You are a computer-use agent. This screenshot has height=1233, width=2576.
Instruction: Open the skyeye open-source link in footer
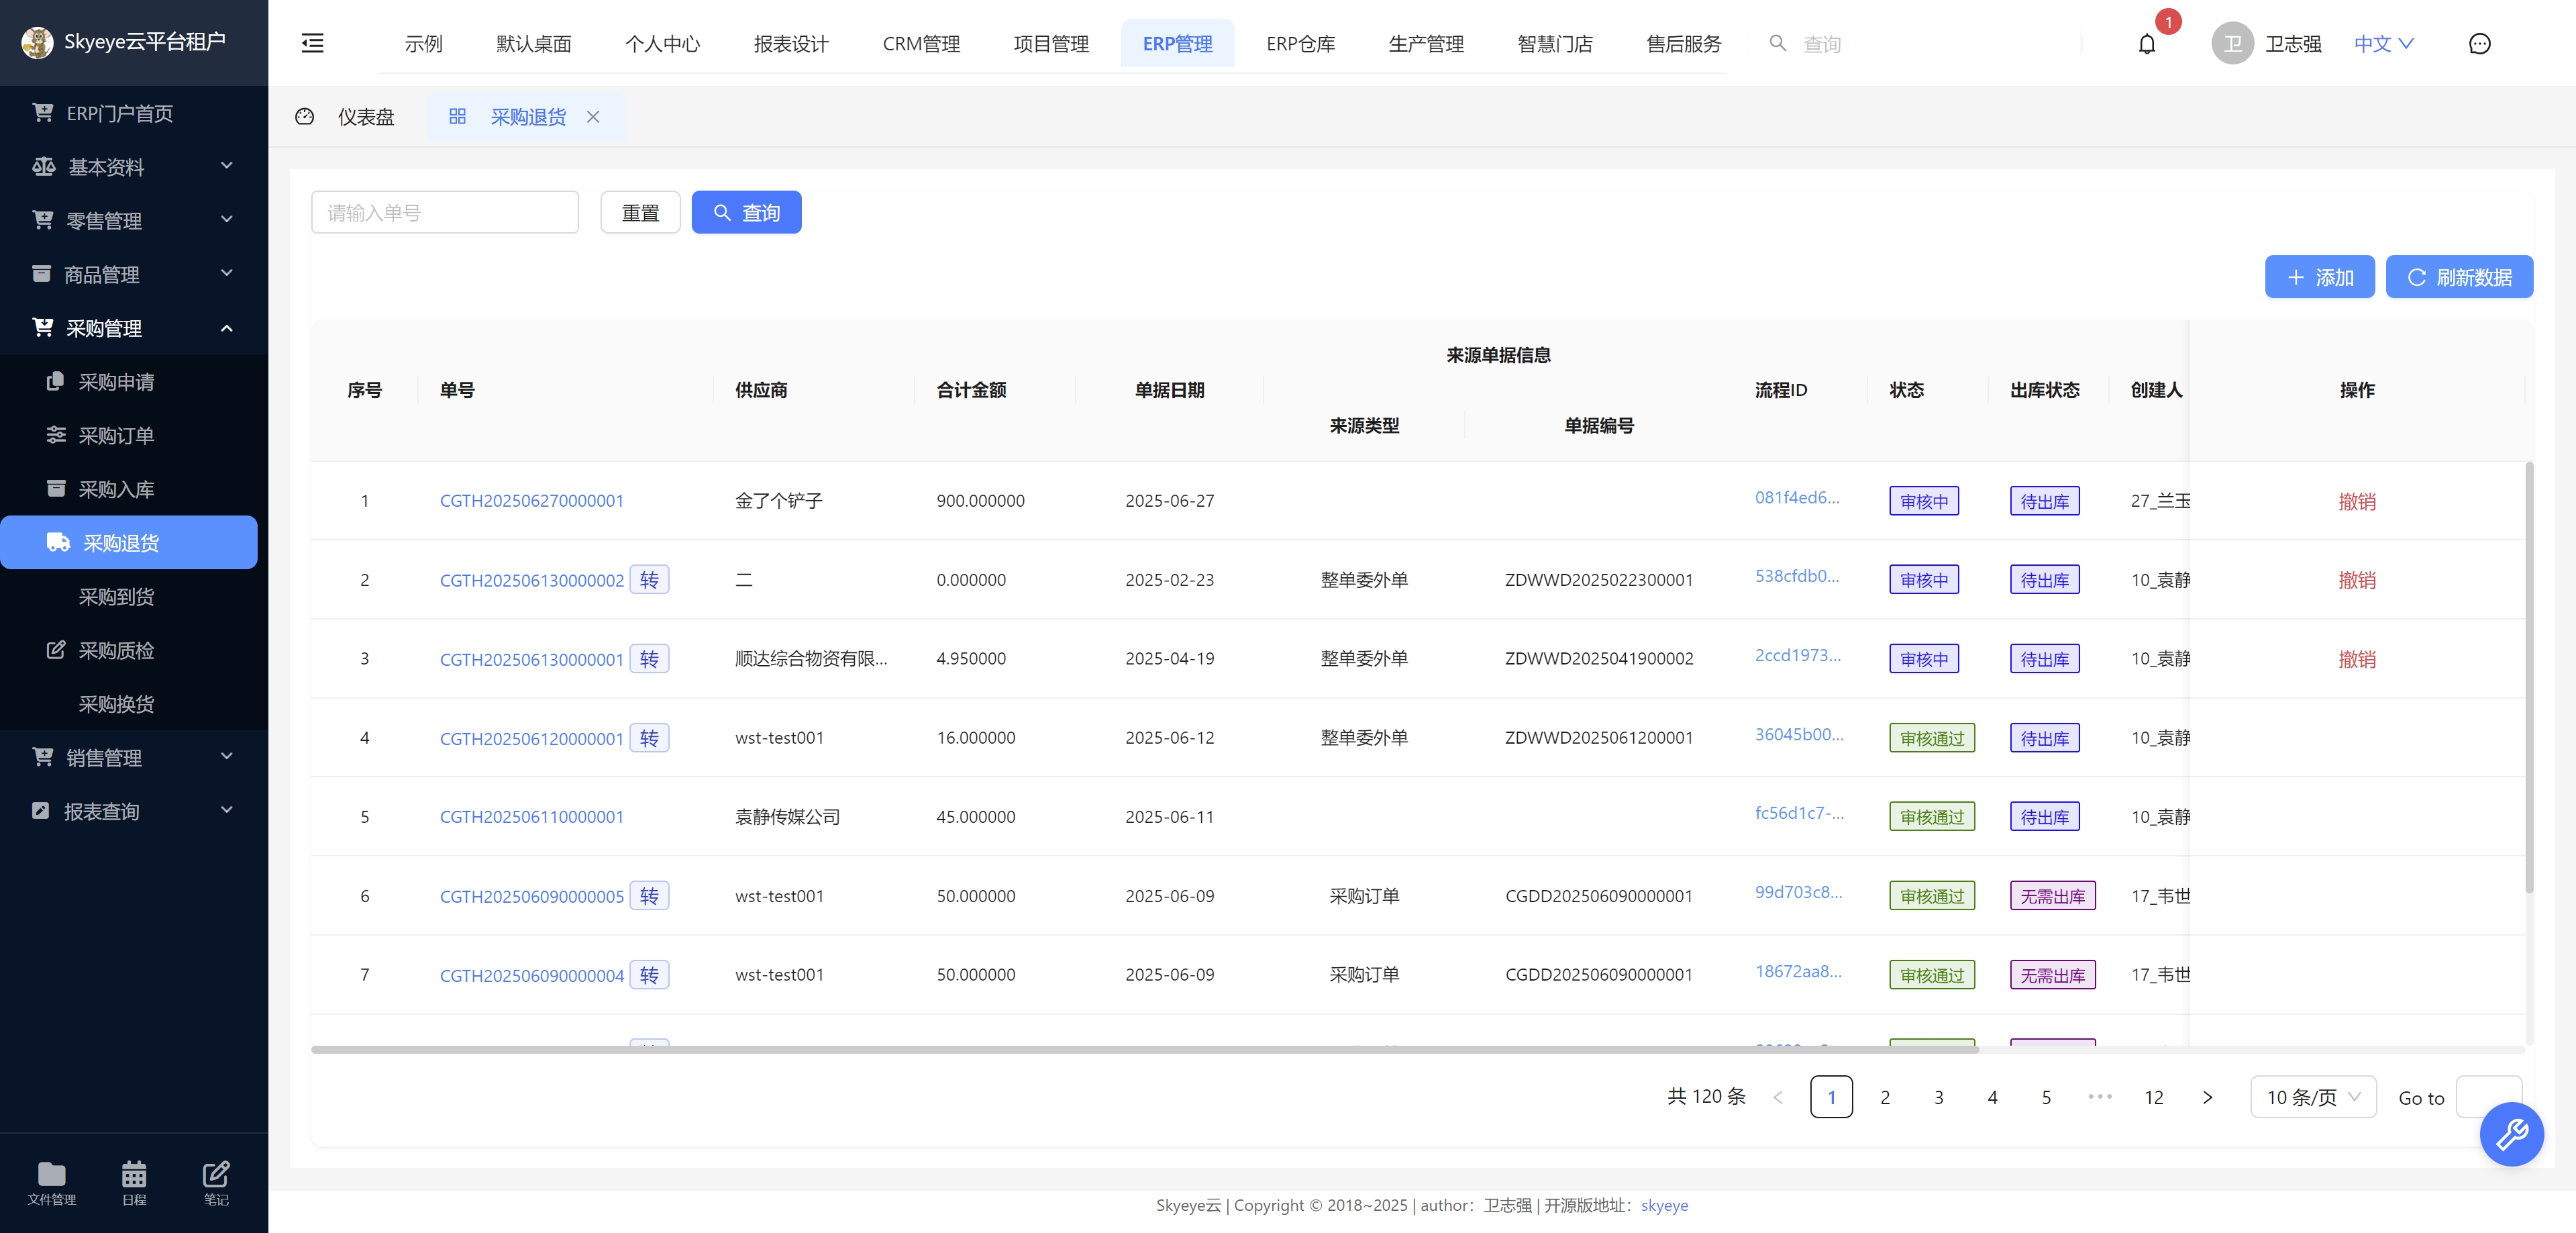[x=1664, y=1205]
